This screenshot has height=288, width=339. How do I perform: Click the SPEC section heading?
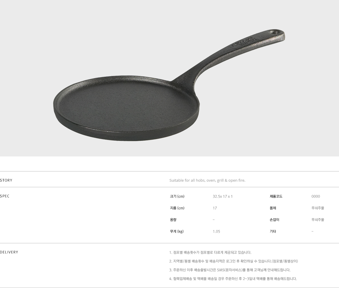click(5, 196)
